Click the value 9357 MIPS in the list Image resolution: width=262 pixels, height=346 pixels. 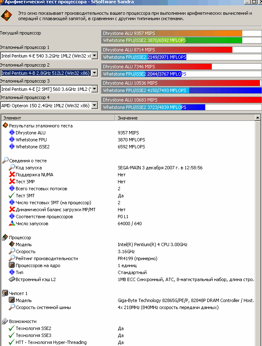pos(128,133)
